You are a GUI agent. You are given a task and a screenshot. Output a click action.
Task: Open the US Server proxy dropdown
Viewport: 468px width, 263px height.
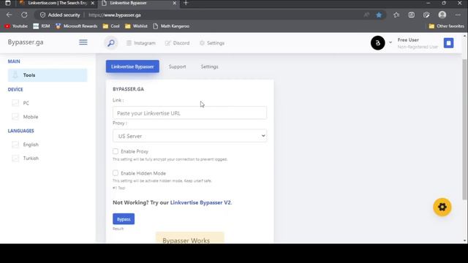tap(190, 136)
